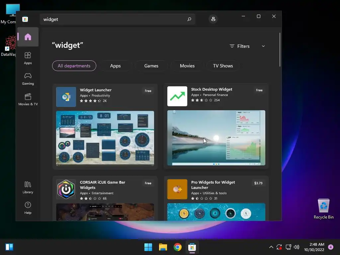Open notification badge showing 4
Viewport: 340px width, 255px height.
pos(331,247)
